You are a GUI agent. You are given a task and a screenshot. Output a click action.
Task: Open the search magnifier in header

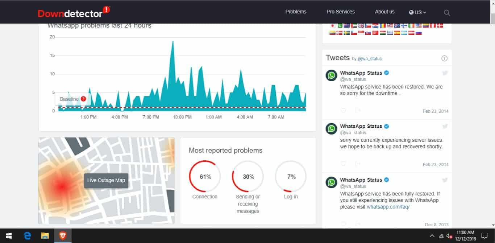point(447,13)
